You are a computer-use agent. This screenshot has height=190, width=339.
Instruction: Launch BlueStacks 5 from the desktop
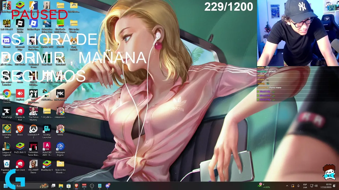(47, 166)
